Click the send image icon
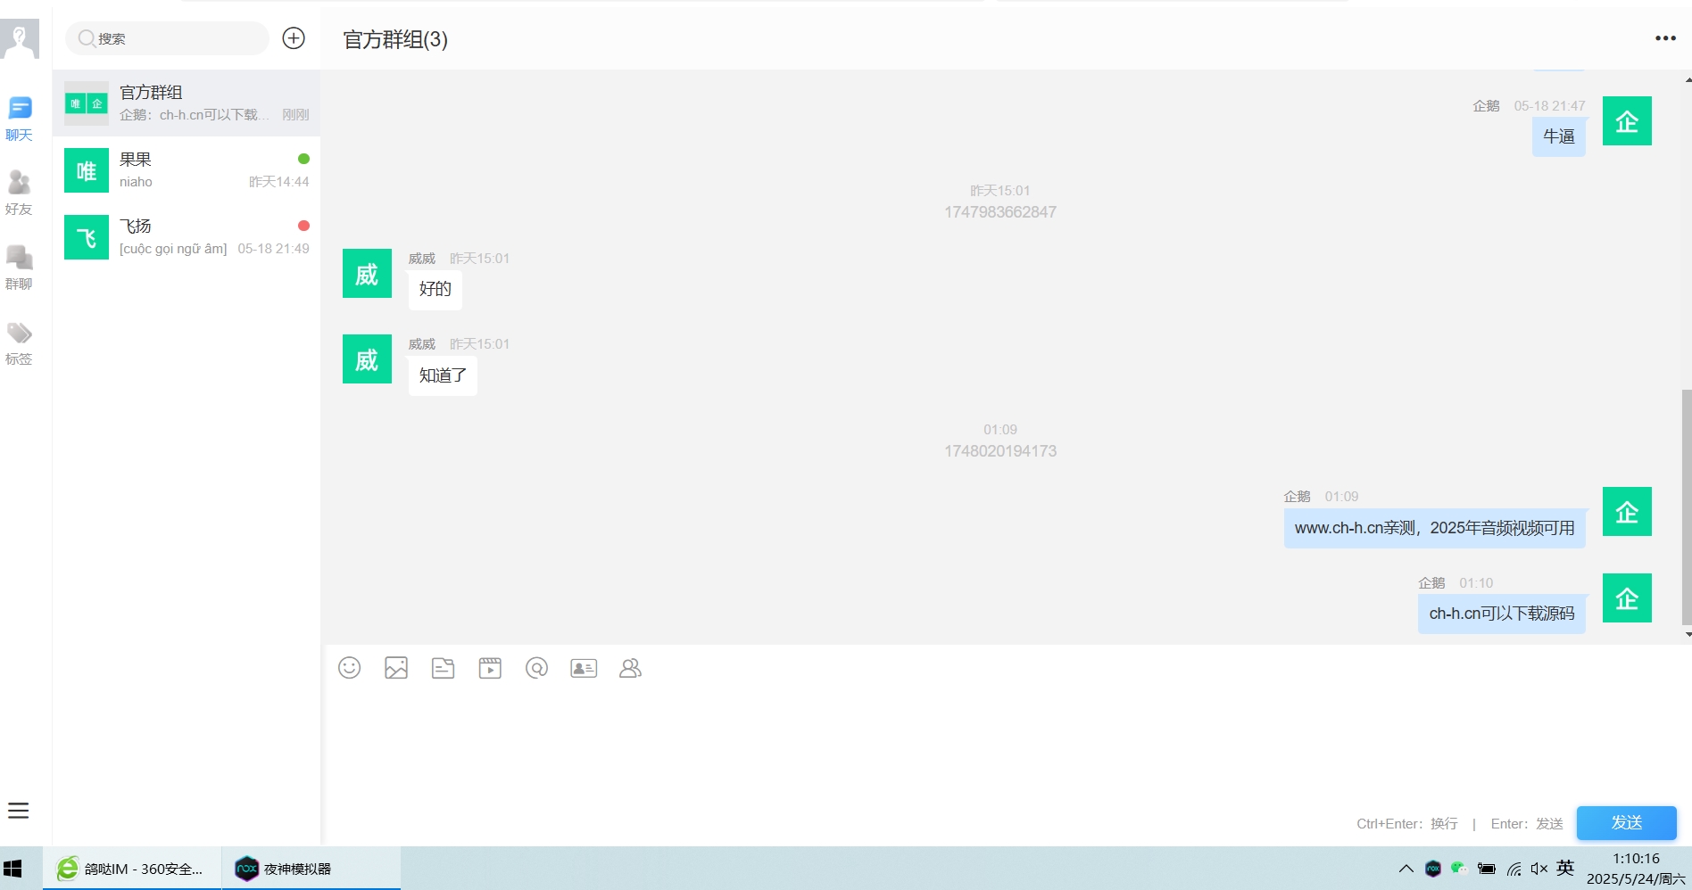 click(x=396, y=668)
